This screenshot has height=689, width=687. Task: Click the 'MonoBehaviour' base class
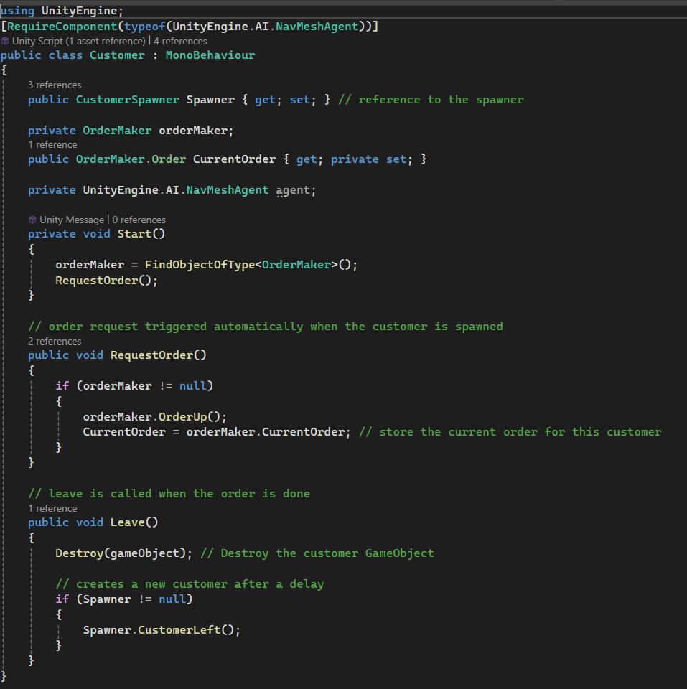pos(210,55)
